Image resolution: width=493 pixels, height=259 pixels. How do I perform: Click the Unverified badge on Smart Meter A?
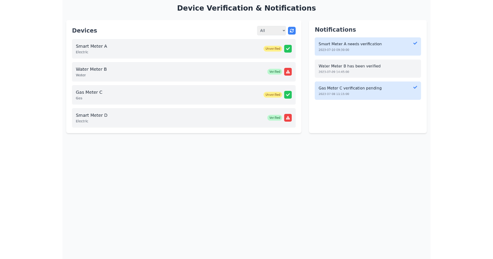click(x=272, y=49)
